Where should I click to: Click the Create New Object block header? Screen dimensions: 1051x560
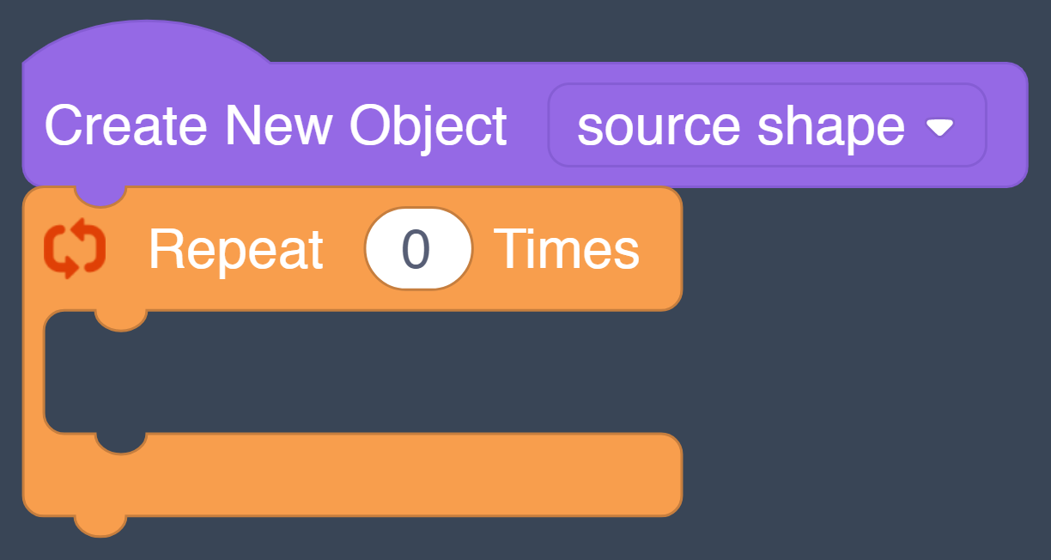click(x=275, y=125)
